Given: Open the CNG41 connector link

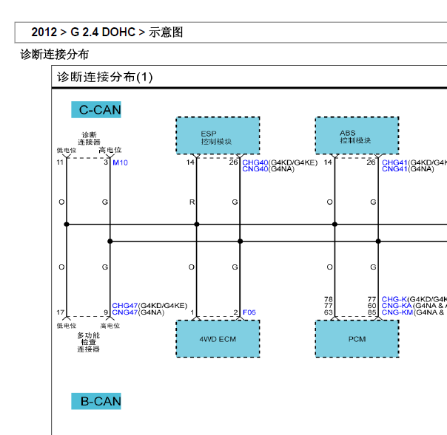Looking at the screenshot, I should point(394,169).
